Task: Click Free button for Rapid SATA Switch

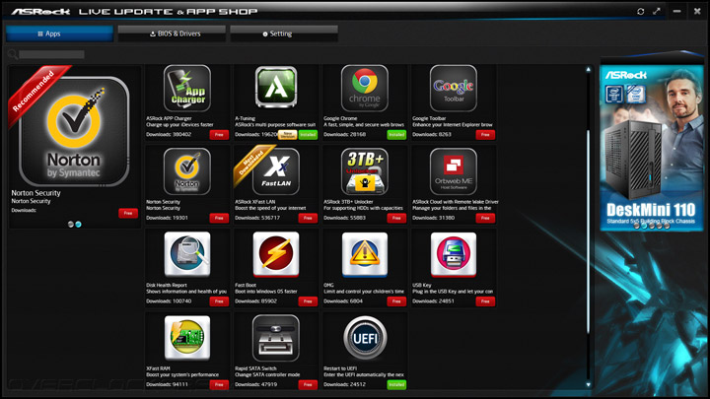Action: coord(308,384)
